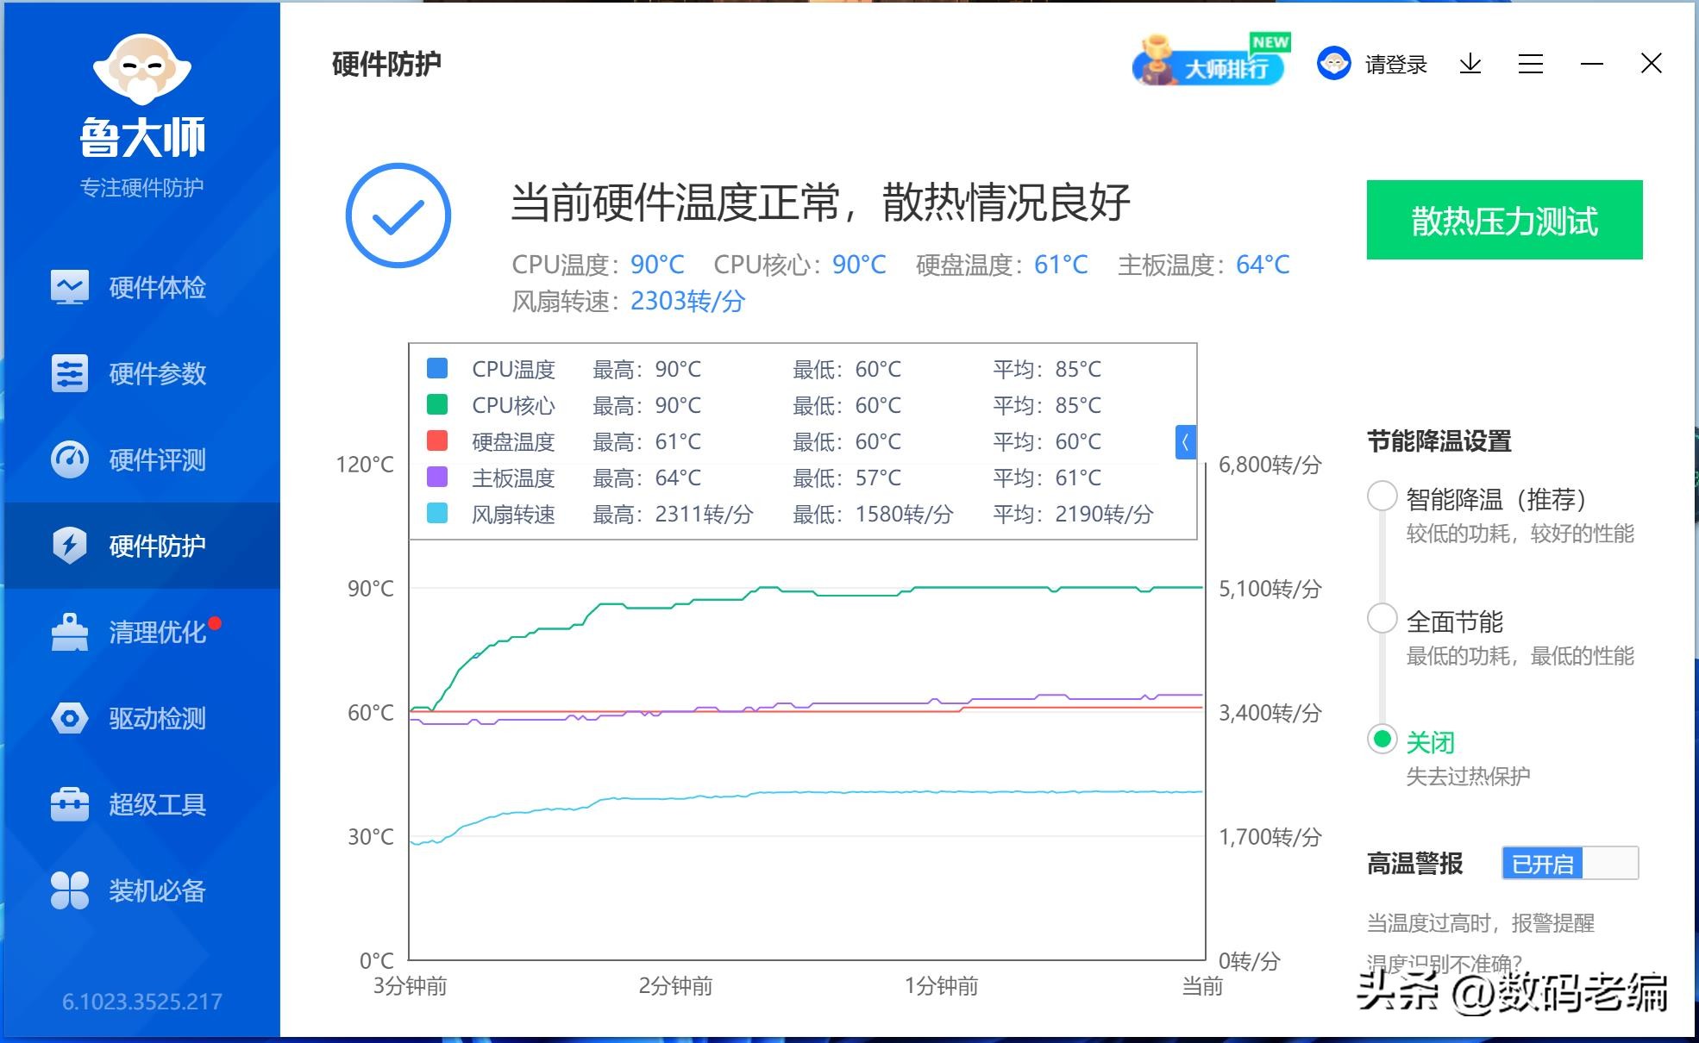
Task: Click the 装机必备 sidebar icon
Action: [71, 890]
